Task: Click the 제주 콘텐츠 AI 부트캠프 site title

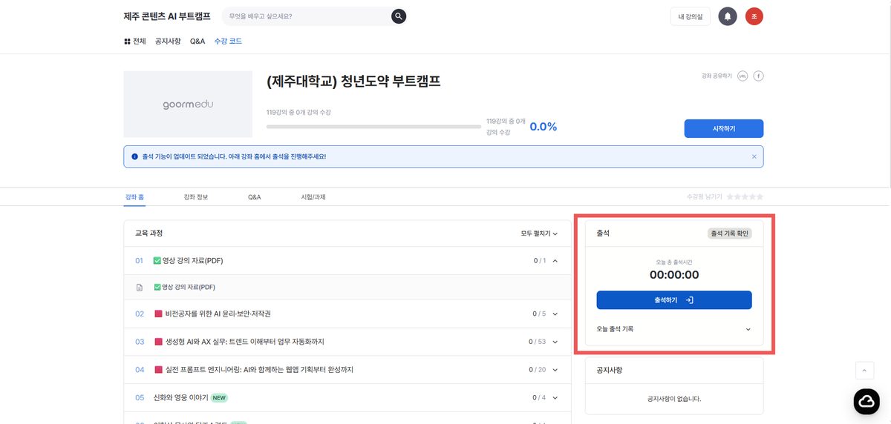Action: click(x=167, y=16)
